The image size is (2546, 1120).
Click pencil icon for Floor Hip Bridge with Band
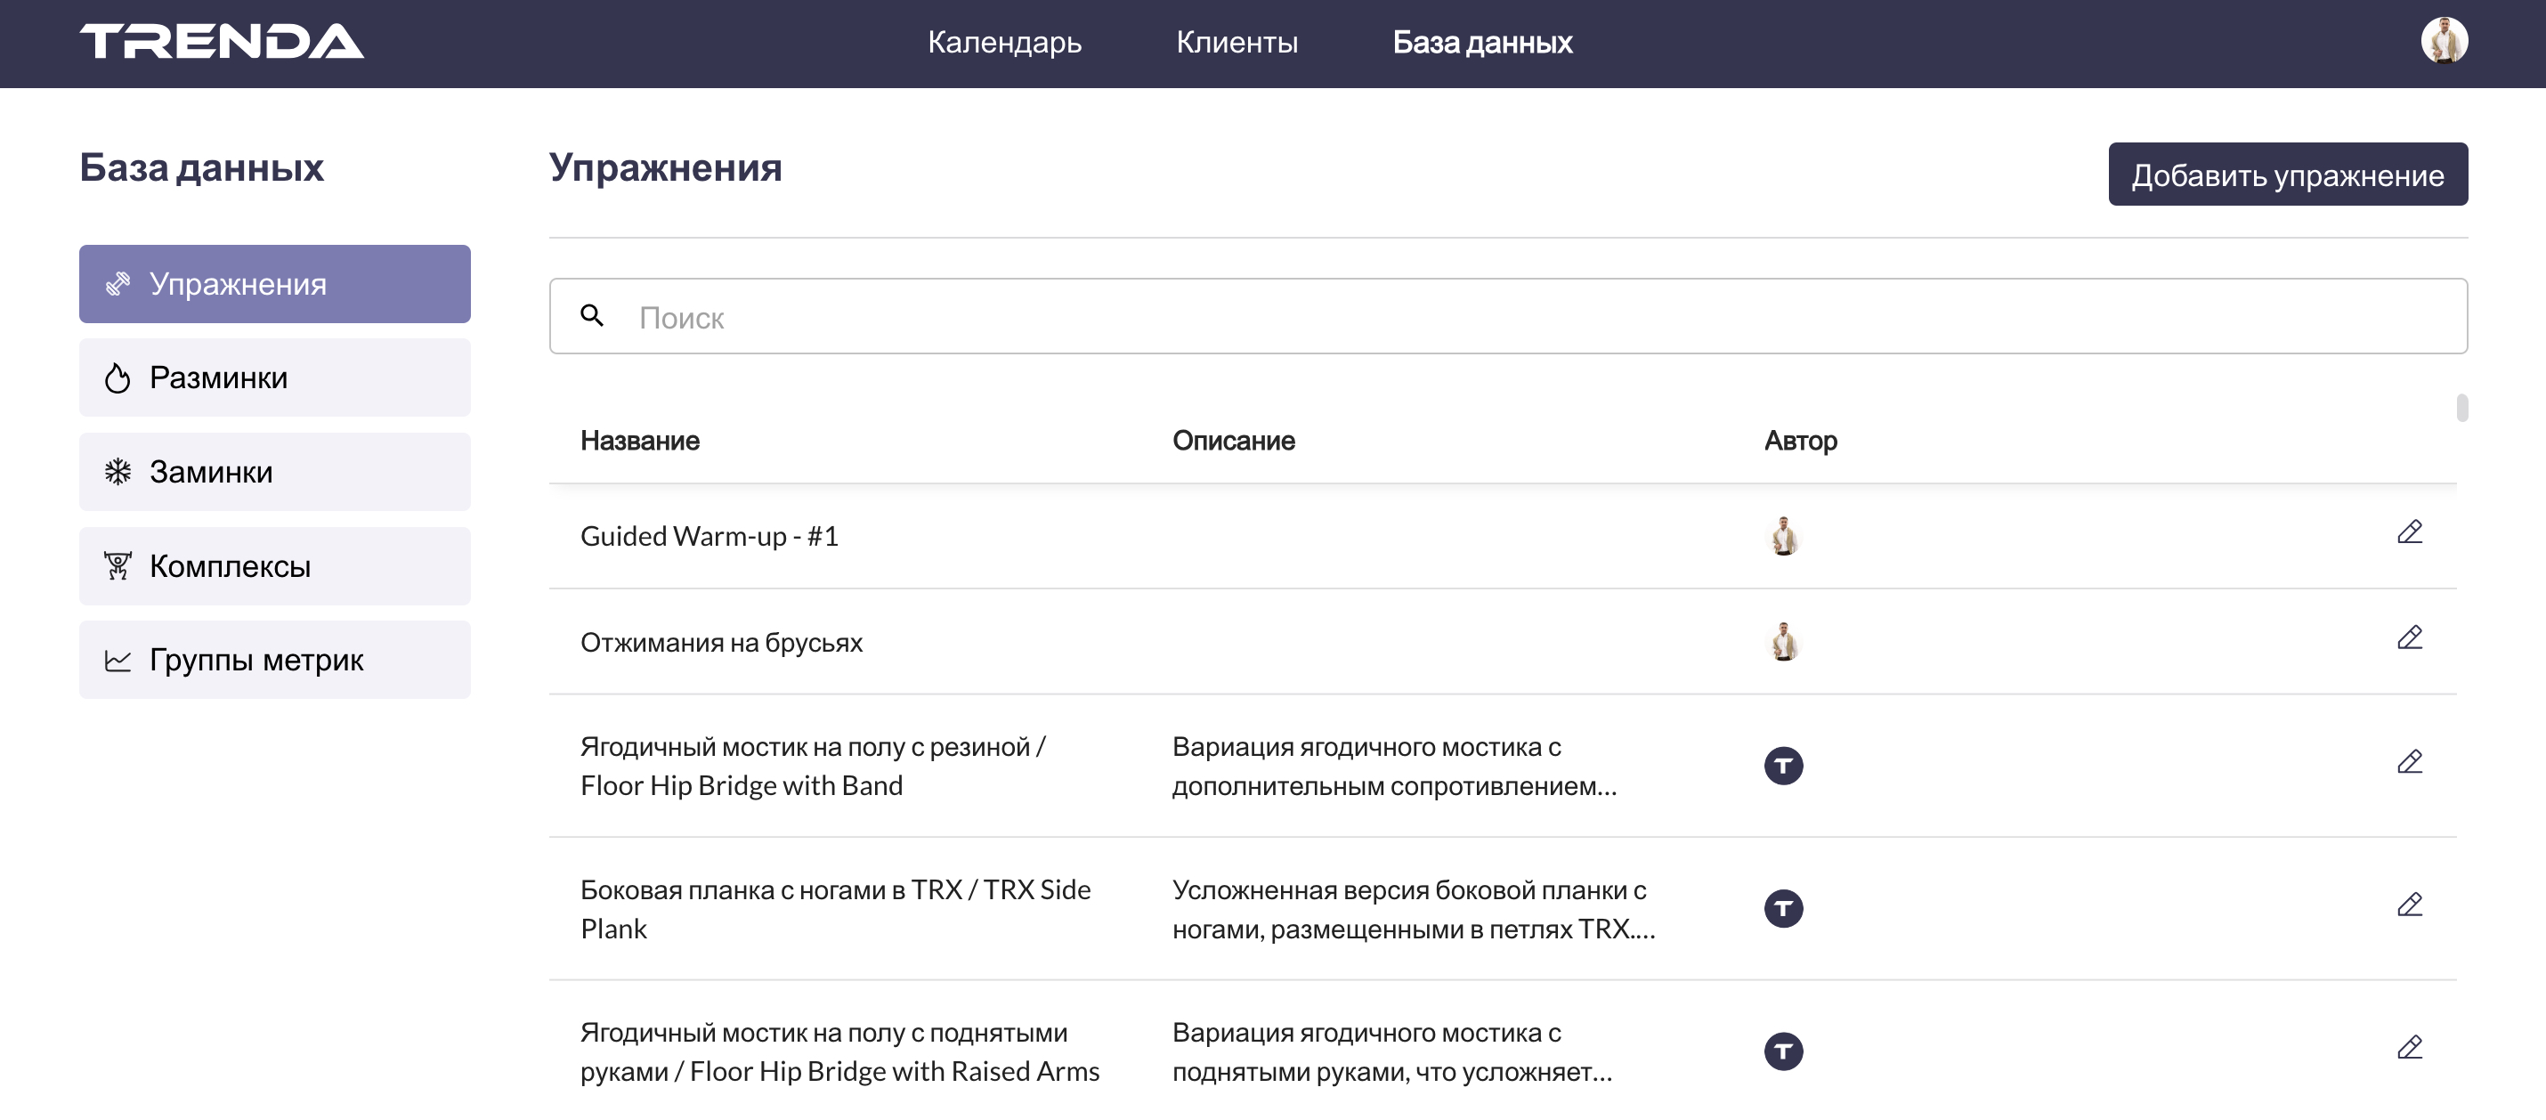tap(2409, 762)
